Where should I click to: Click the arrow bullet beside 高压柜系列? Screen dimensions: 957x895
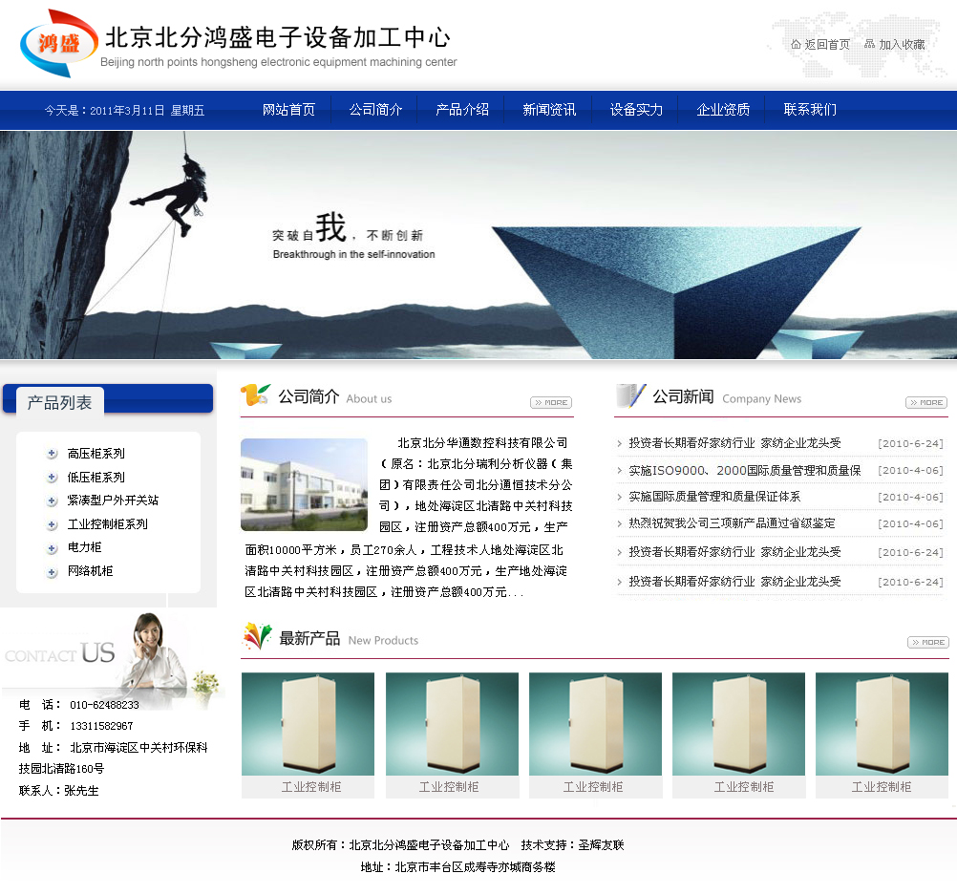tap(52, 454)
